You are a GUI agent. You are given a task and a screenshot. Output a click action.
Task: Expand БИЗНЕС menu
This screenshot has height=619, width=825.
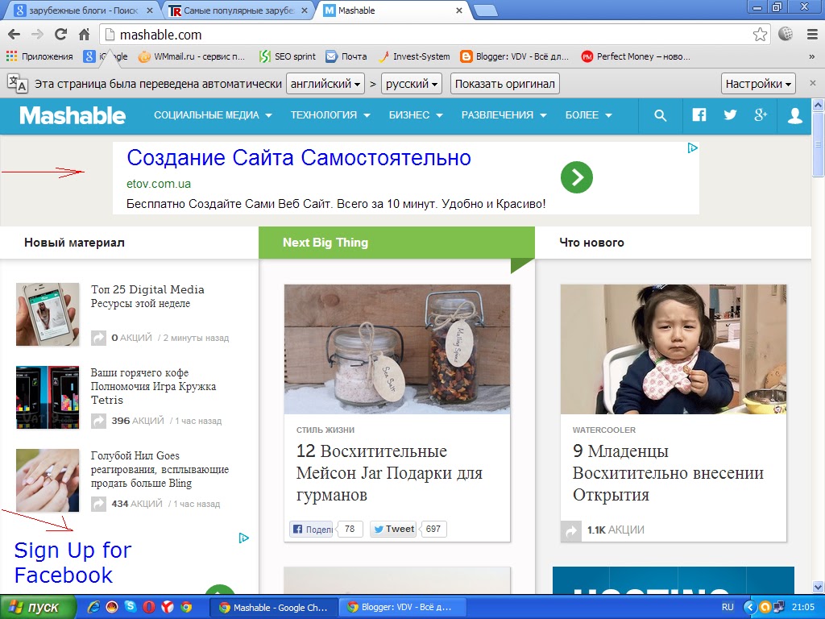click(x=416, y=115)
